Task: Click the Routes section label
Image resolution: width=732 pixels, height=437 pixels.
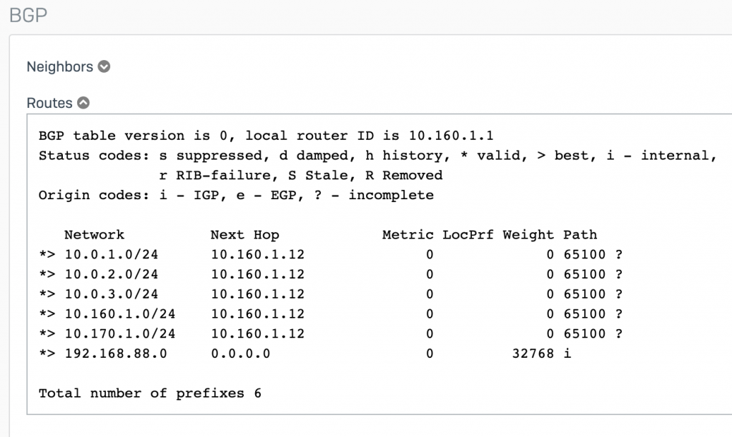Action: [x=49, y=103]
